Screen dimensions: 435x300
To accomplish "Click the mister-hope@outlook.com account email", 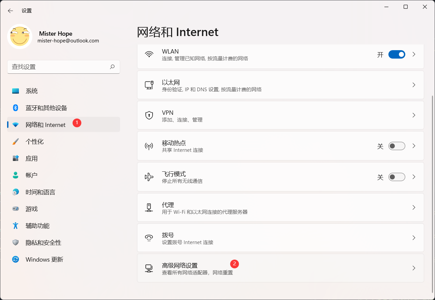I will click(68, 41).
